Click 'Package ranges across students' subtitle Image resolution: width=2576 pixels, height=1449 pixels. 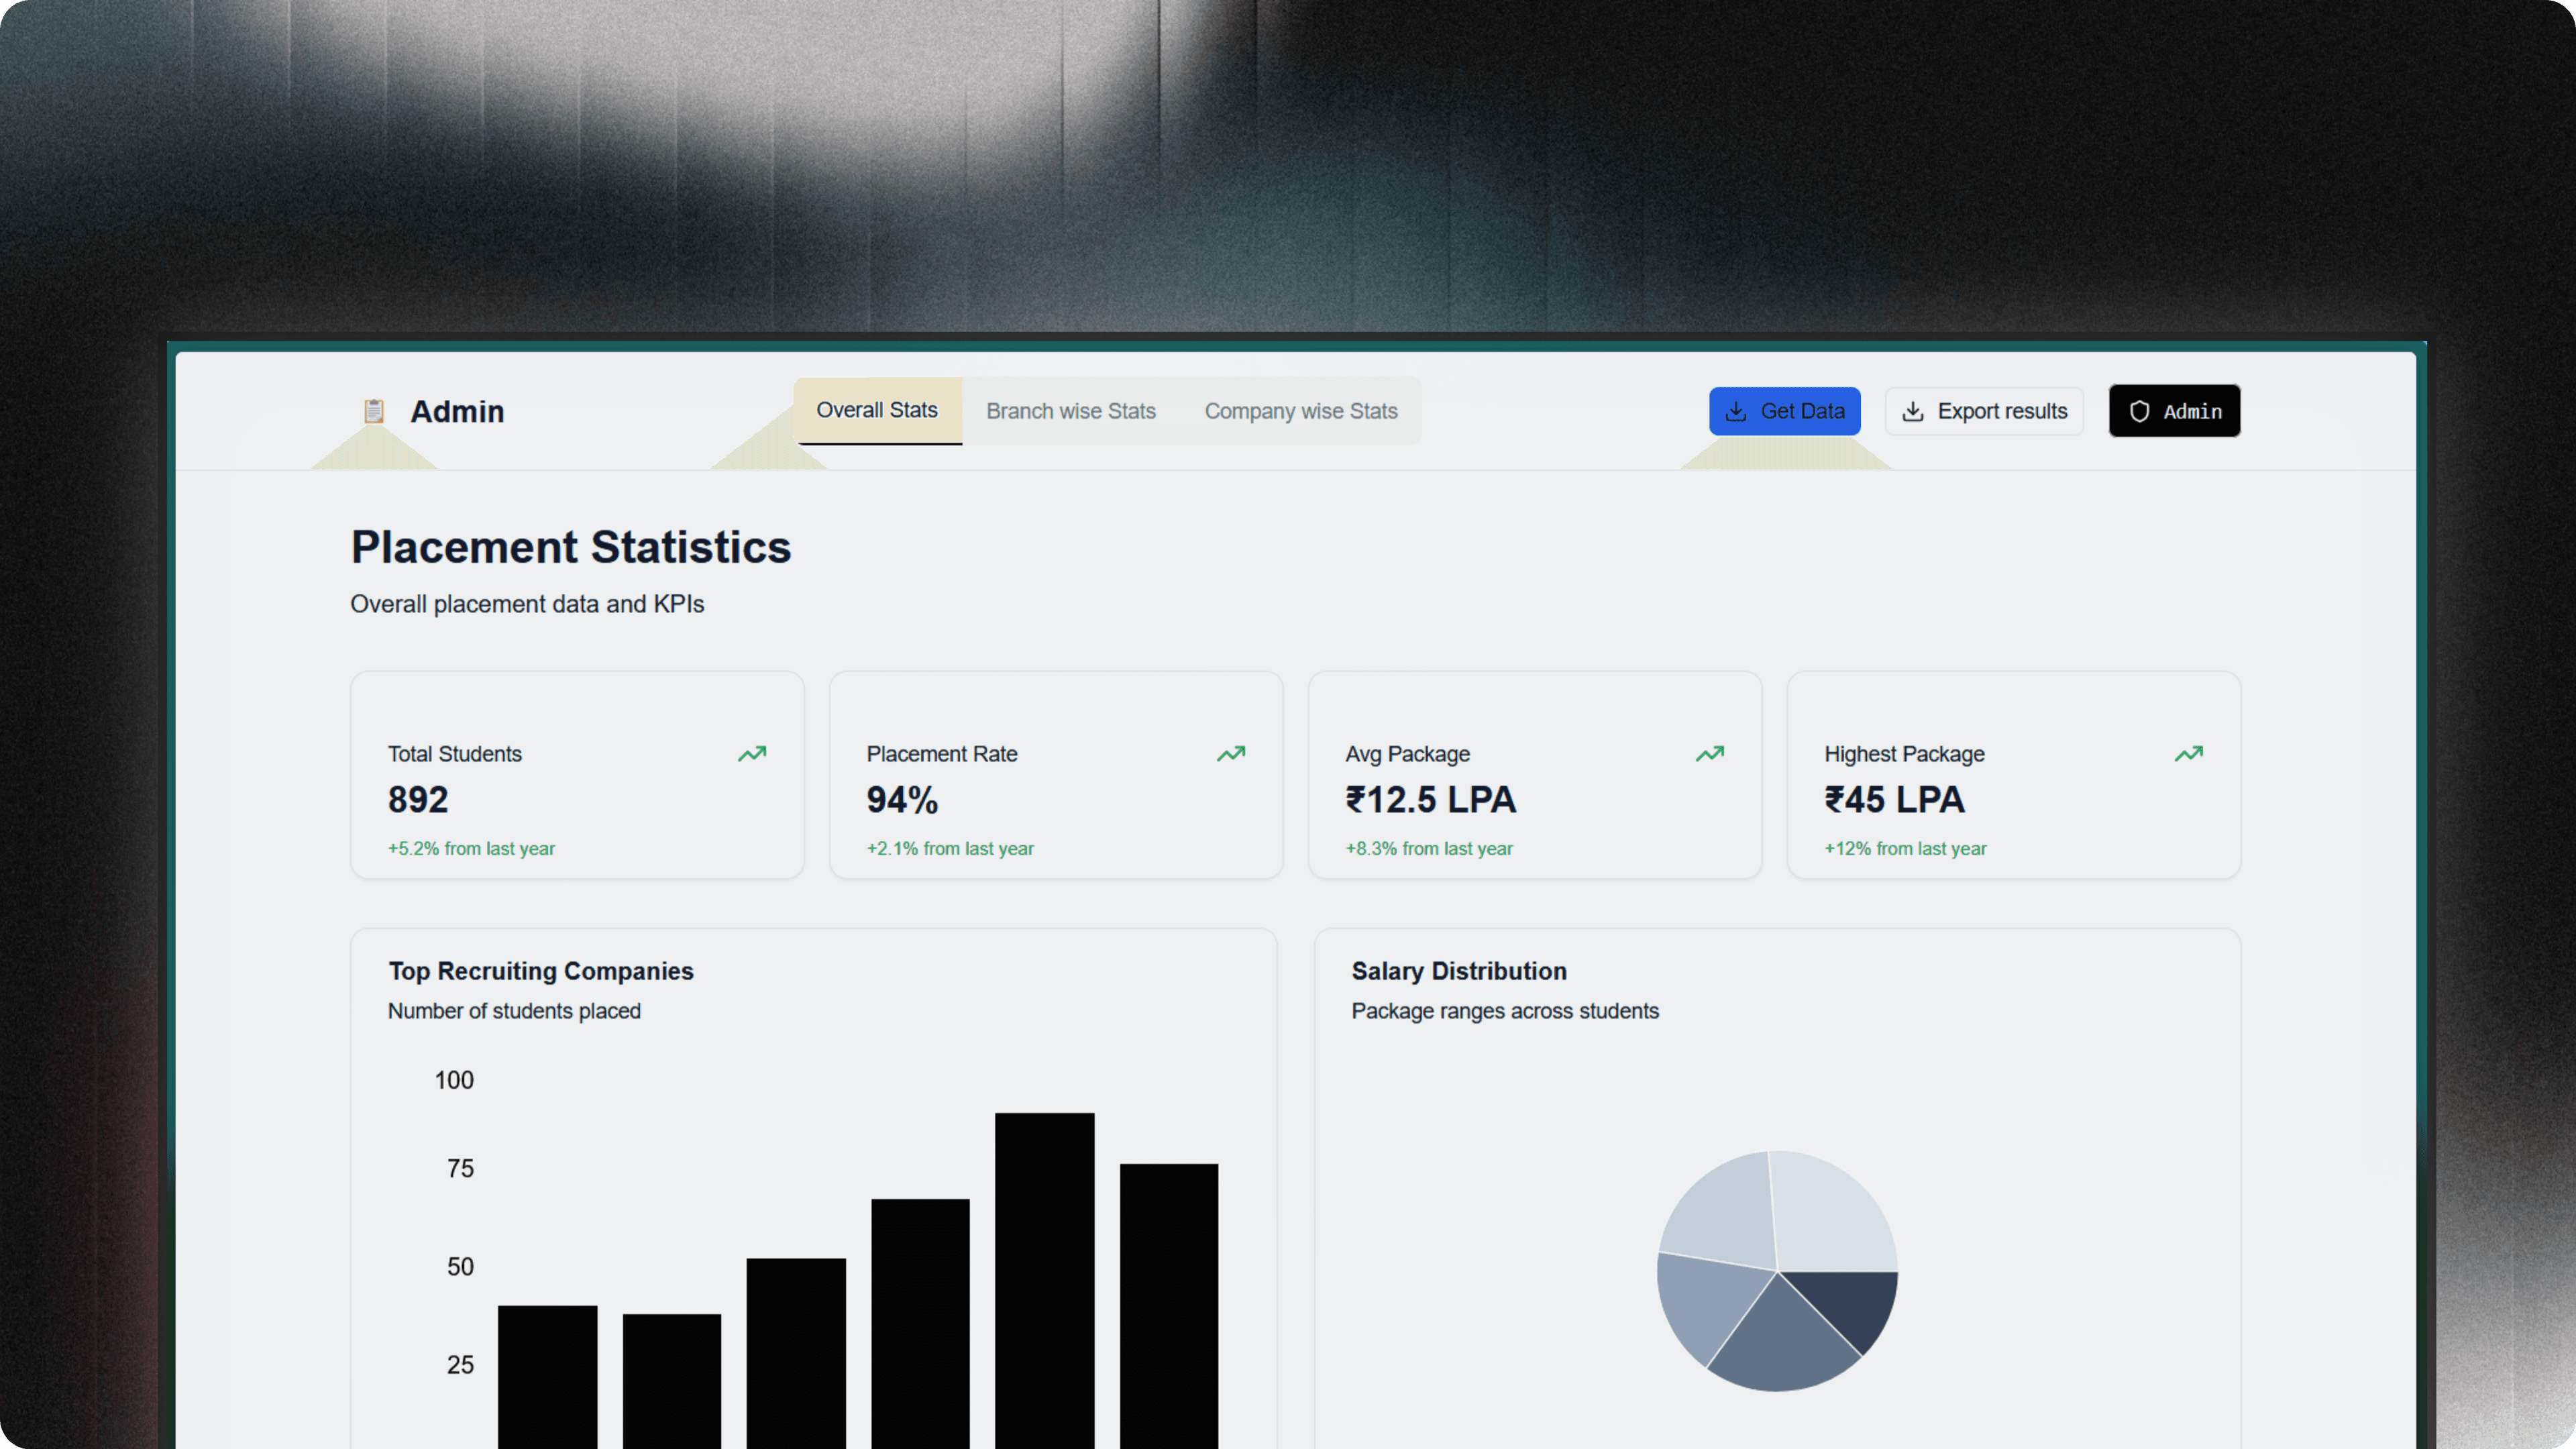[x=1505, y=1011]
